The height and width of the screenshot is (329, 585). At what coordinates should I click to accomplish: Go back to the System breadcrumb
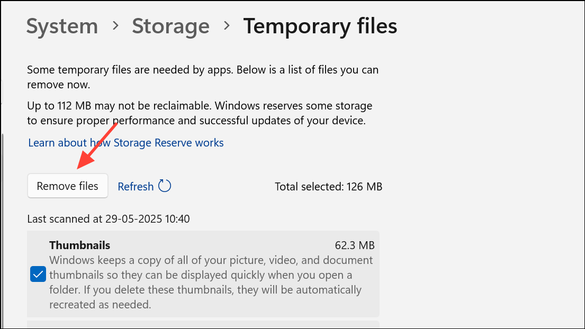tap(62, 26)
